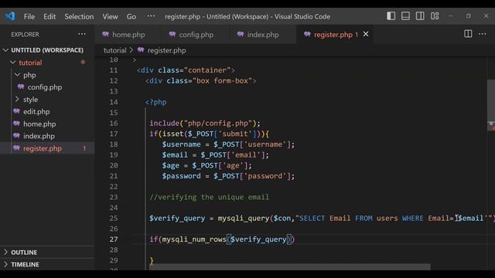
Task: Open config.php in the explorer tree
Action: (45, 87)
